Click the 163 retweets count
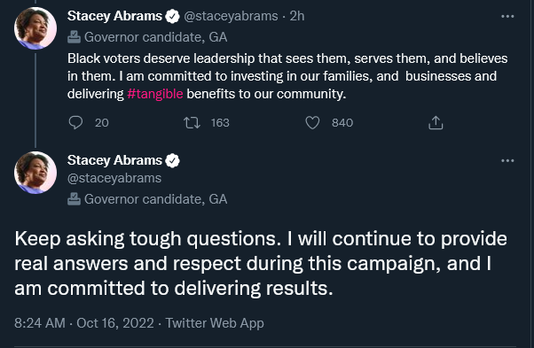Screen dimensions: 534x348 point(220,123)
